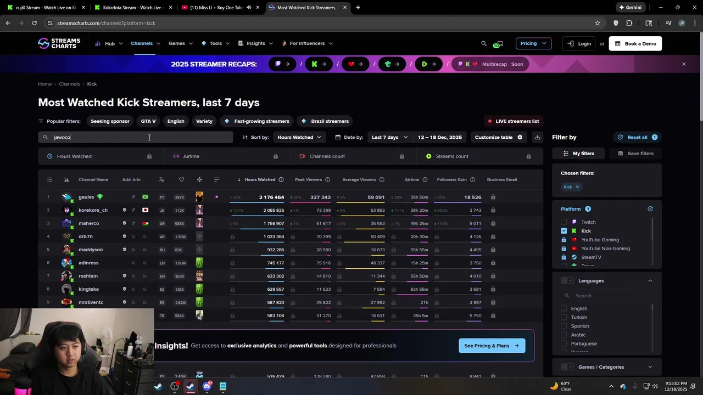Open the Last 7 days date dropdown
703x395 pixels.
(389, 137)
